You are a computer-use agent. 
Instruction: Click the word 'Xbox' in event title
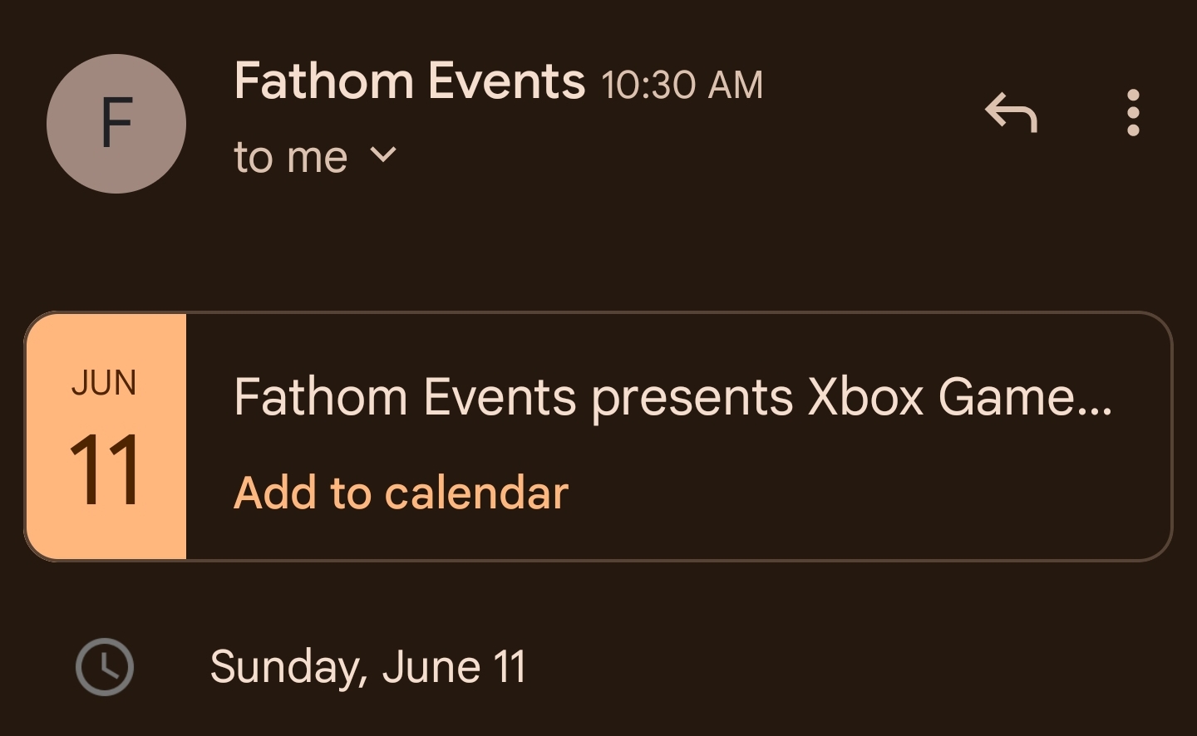click(865, 397)
